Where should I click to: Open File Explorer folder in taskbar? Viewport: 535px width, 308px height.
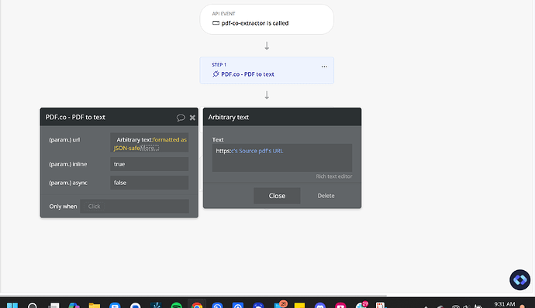(95, 306)
